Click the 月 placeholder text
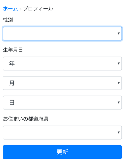This screenshot has width=127, height=161. (12, 83)
